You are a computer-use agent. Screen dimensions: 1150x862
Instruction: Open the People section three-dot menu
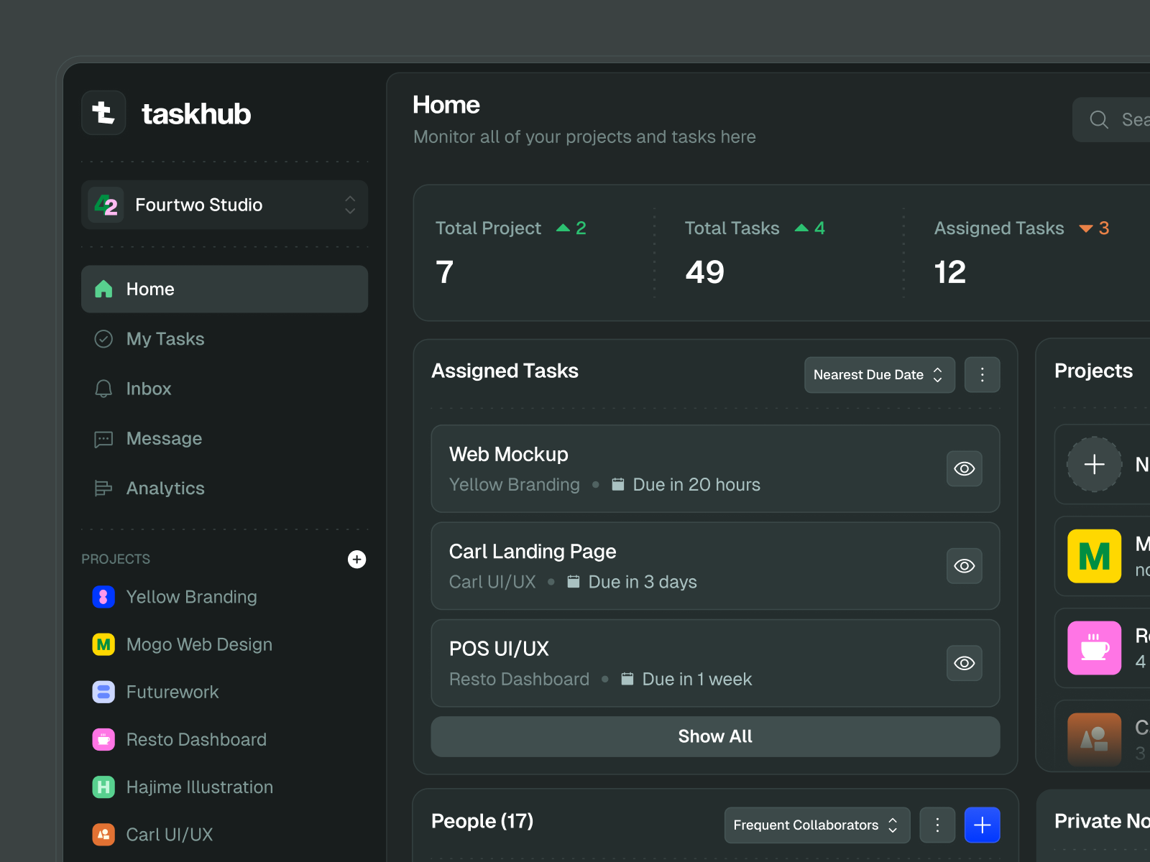[x=937, y=825]
